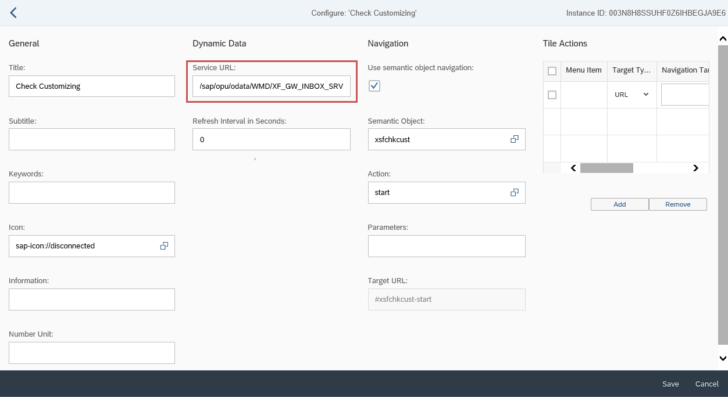This screenshot has width=728, height=397.
Task: Open value help for Semantic Object
Action: coord(514,139)
